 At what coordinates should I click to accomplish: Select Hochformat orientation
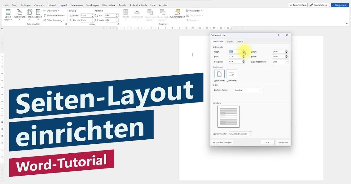pyautogui.click(x=219, y=74)
